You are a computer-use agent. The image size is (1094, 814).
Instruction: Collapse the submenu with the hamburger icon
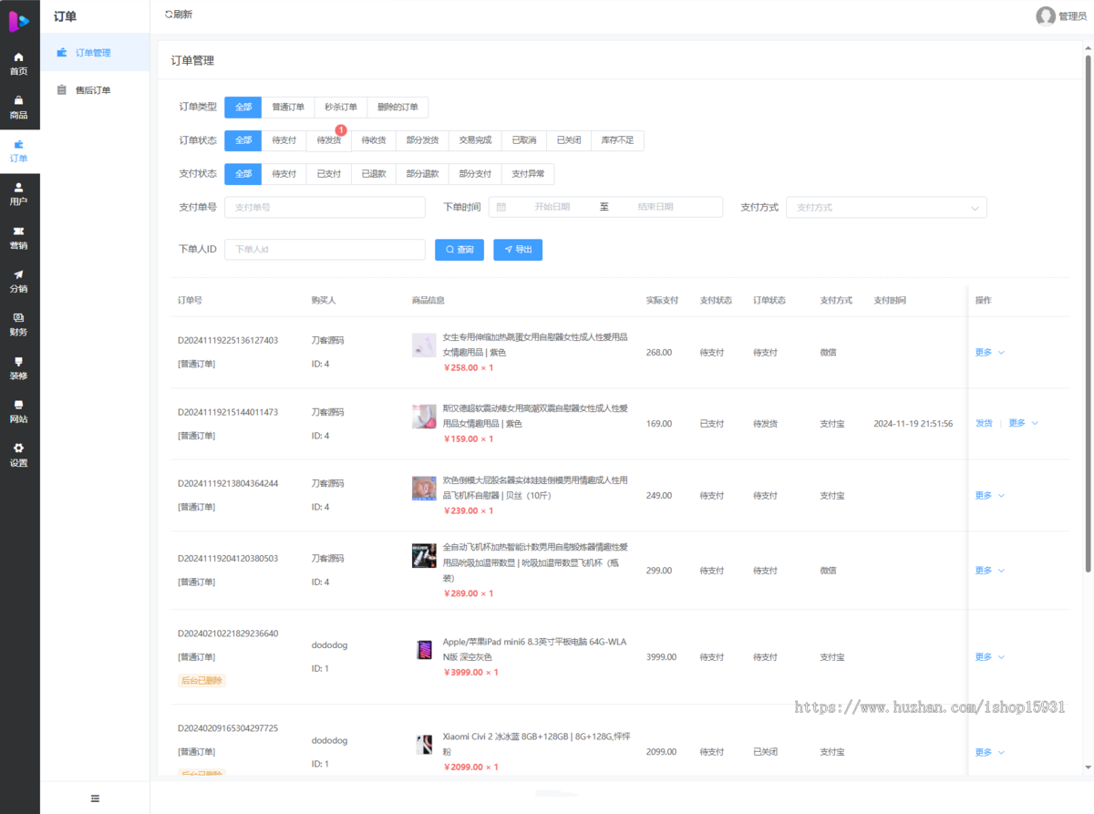coord(95,799)
